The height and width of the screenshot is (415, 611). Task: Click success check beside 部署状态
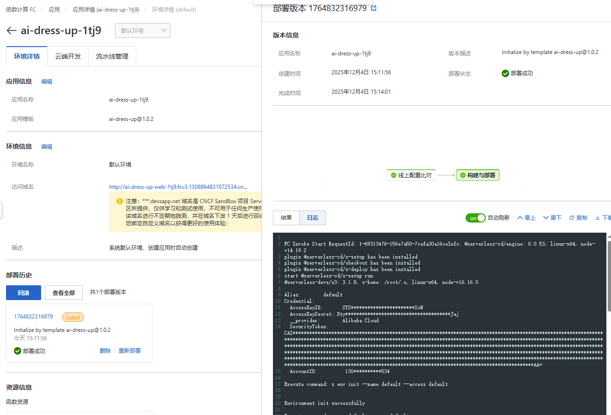pyautogui.click(x=505, y=73)
